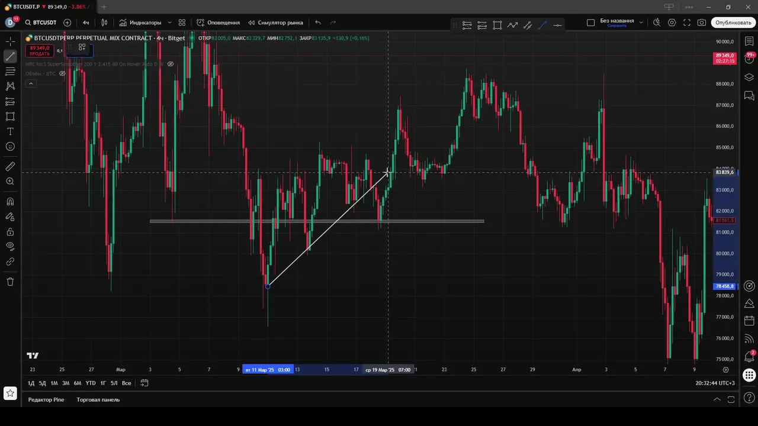
Task: Open the Торговая панель tab
Action: tap(98, 399)
